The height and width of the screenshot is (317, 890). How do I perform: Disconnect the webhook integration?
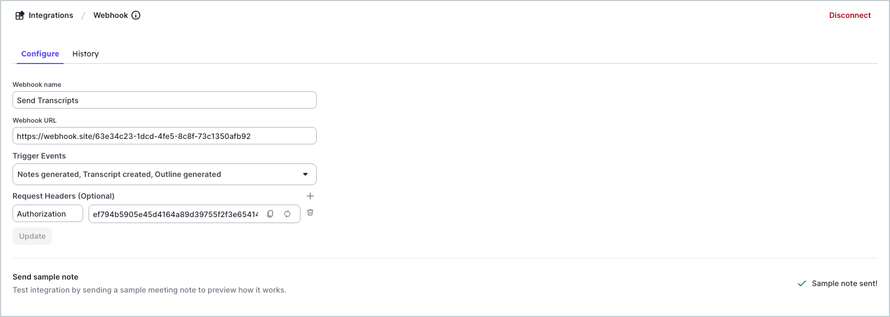point(850,15)
